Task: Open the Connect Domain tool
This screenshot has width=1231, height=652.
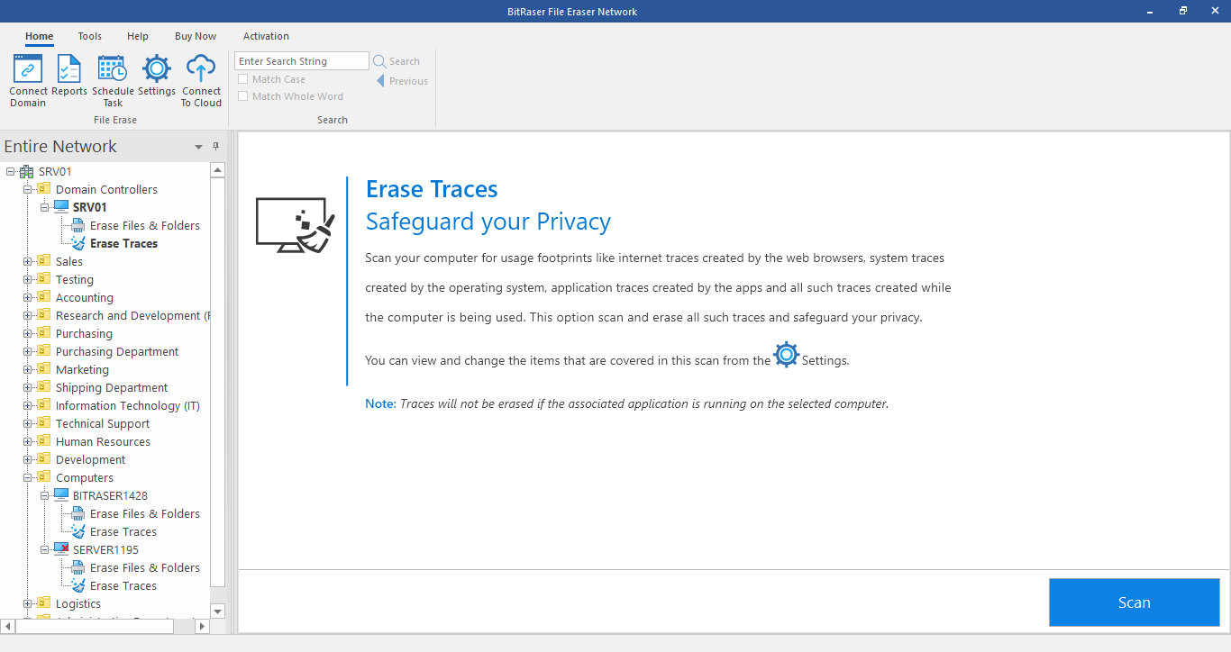Action: pos(28,81)
